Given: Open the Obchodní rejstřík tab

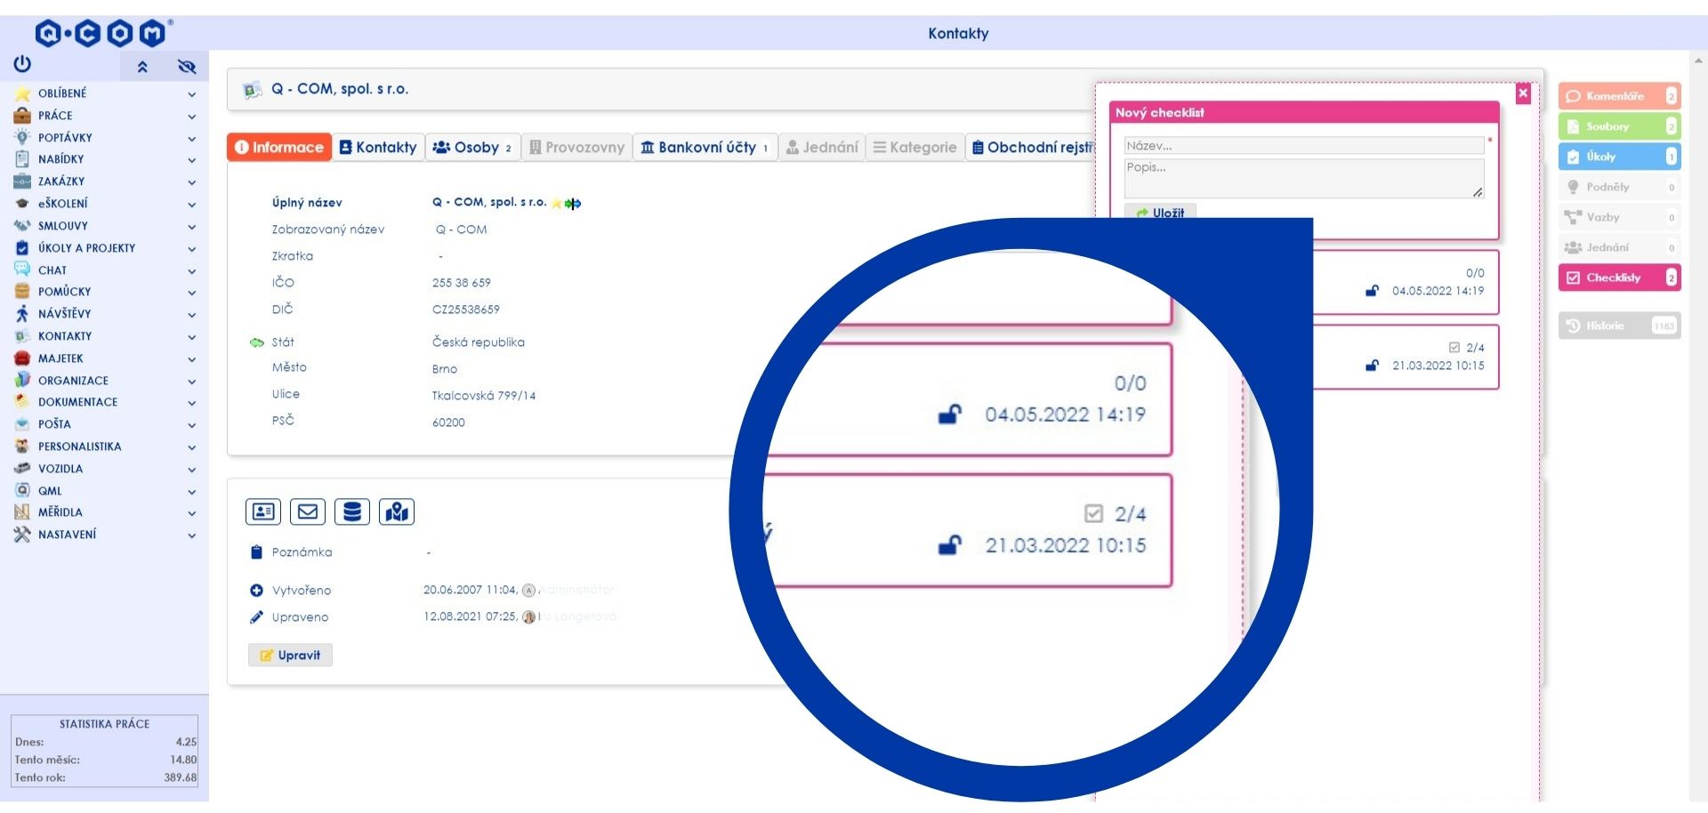Looking at the screenshot, I should click(x=1032, y=148).
